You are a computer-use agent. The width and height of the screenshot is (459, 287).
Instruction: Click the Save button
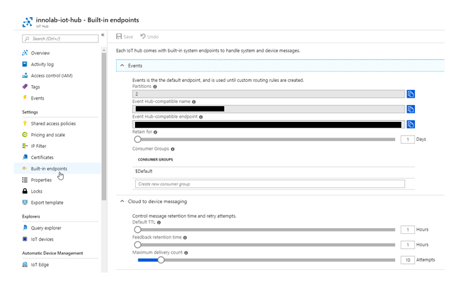point(125,37)
